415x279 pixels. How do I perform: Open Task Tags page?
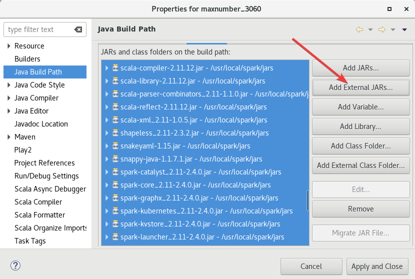(30, 240)
